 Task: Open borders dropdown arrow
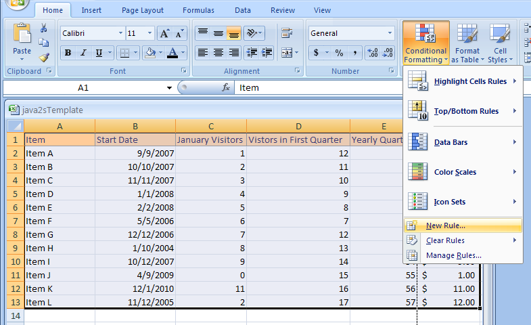pos(135,53)
